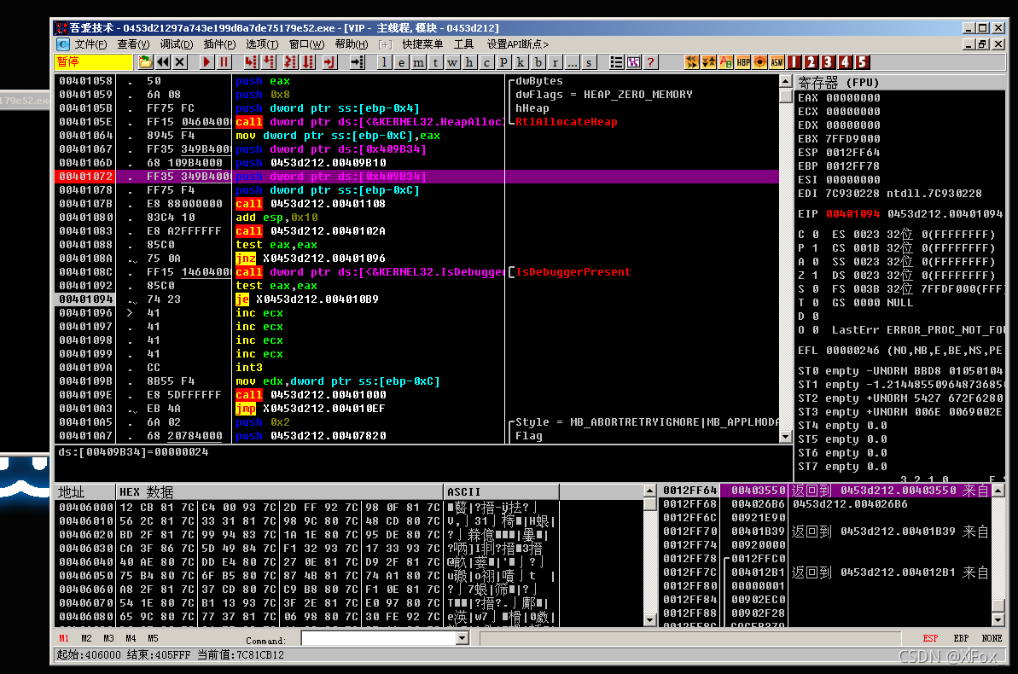The image size is (1018, 674).
Task: Open the 插件(P) menu
Action: [219, 44]
